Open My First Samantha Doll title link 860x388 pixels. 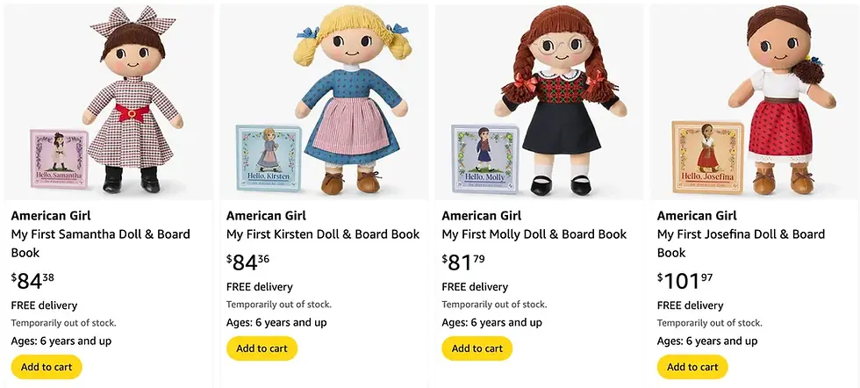click(x=100, y=243)
